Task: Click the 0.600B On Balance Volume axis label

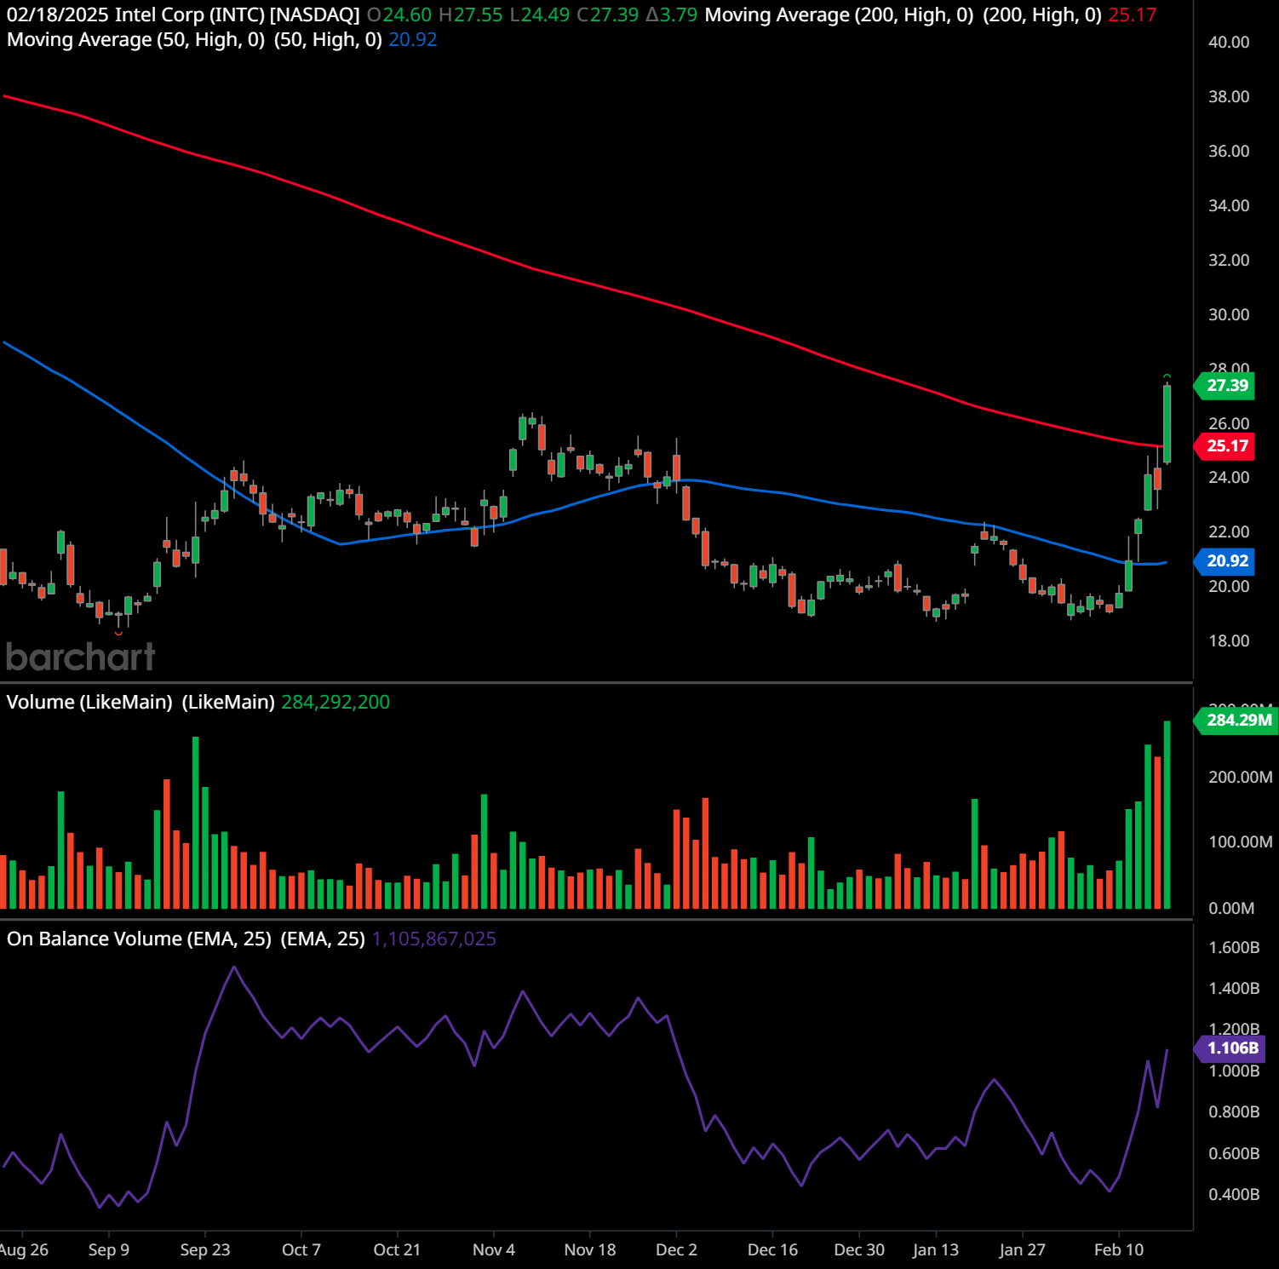Action: click(x=1234, y=1154)
